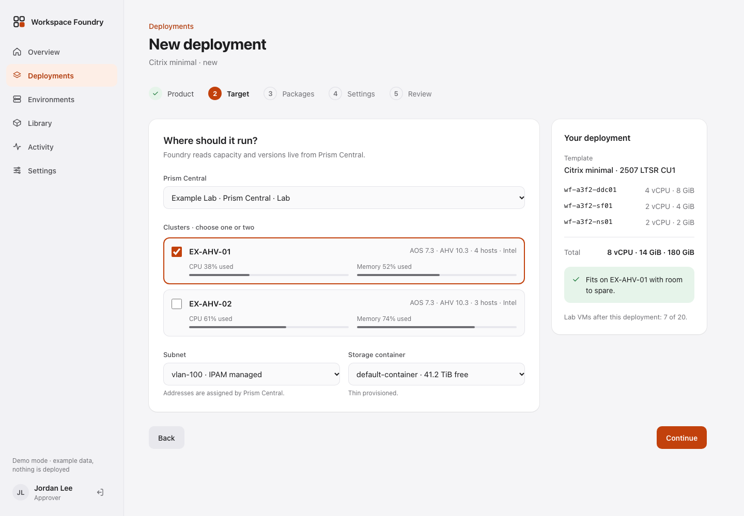Click the Workspace Foundry logo icon
This screenshot has width=744, height=516.
pos(19,22)
